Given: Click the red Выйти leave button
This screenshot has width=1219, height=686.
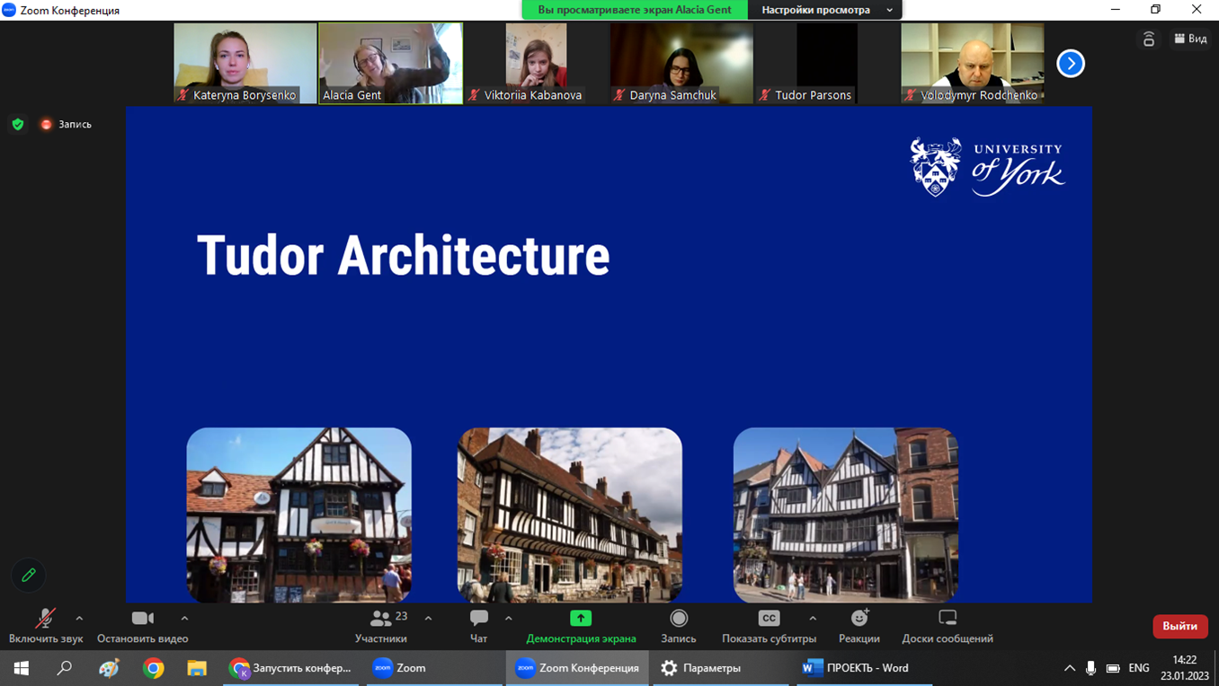Looking at the screenshot, I should (1179, 626).
